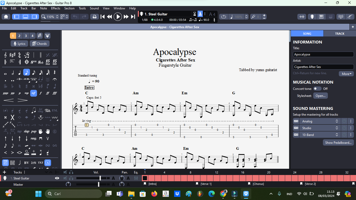Select the quarter note duration

pos(20,72)
